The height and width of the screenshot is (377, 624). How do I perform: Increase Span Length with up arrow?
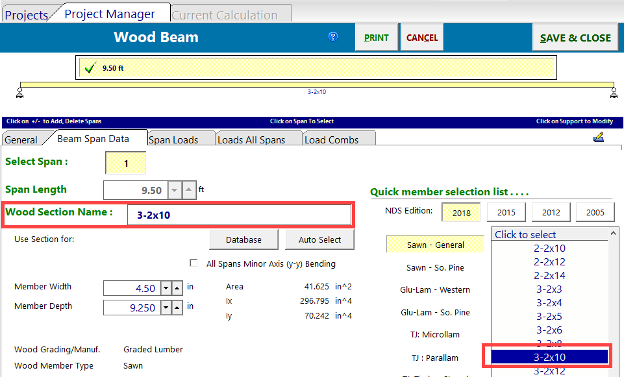click(x=189, y=190)
